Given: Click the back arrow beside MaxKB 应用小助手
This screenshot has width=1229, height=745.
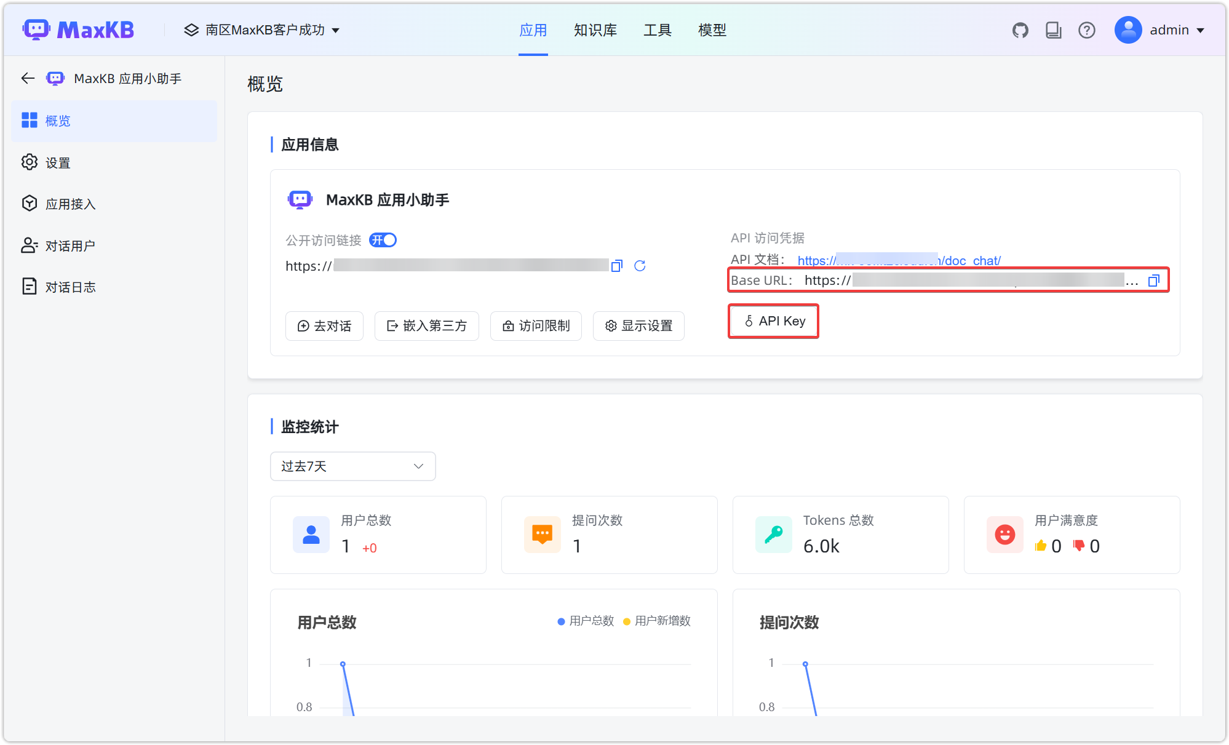Looking at the screenshot, I should [27, 78].
